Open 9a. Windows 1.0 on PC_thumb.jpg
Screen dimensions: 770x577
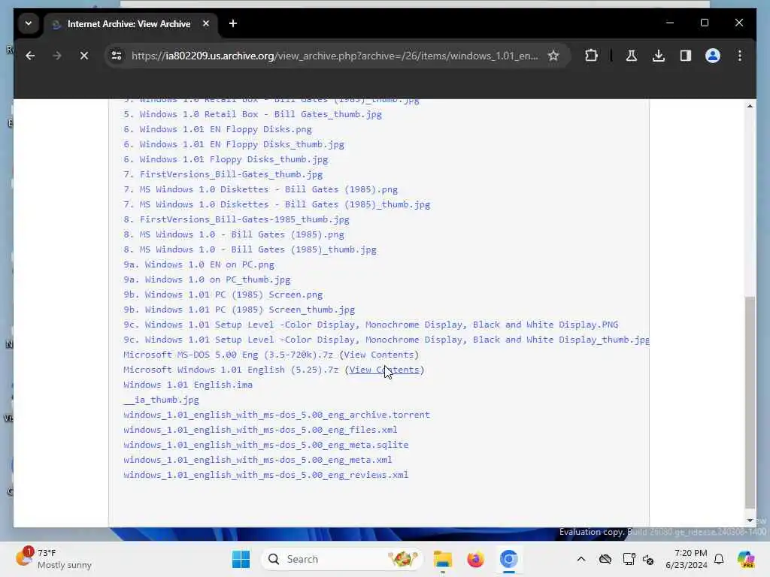tap(207, 279)
